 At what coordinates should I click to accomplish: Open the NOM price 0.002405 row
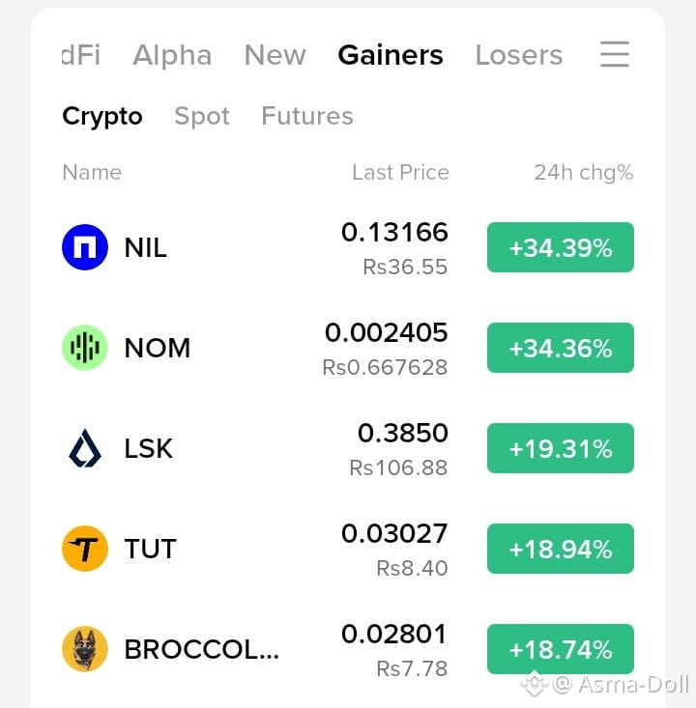coord(348,348)
